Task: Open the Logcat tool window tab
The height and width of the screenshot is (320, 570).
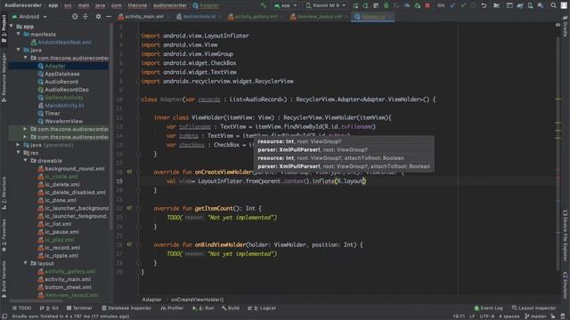Action: pos(262,308)
